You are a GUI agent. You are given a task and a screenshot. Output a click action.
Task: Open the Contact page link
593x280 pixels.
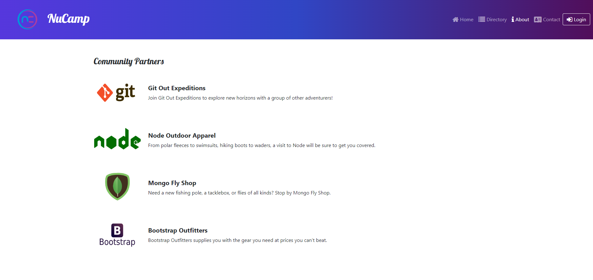[x=547, y=19]
